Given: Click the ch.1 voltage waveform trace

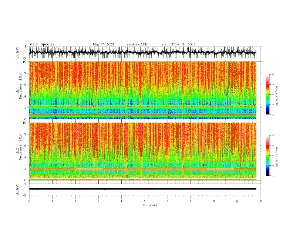Looking at the screenshot, I should point(143,52).
